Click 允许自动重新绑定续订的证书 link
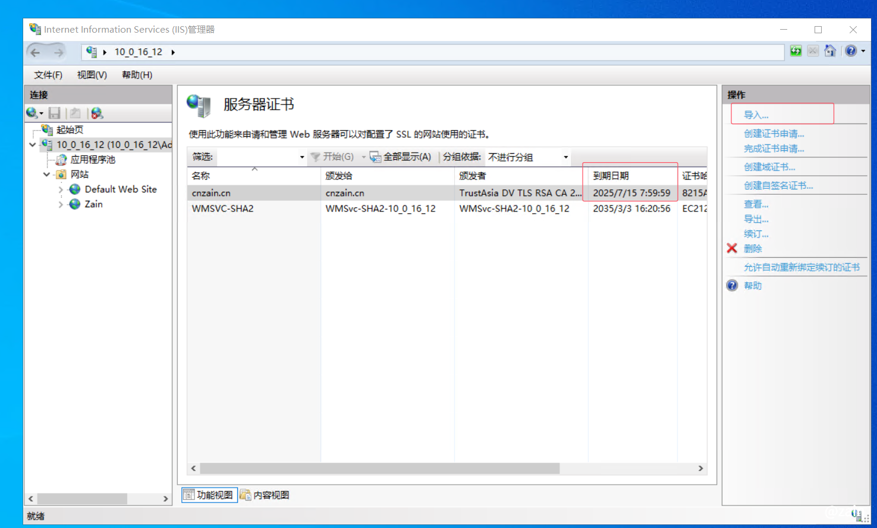The width and height of the screenshot is (877, 528). [x=801, y=267]
